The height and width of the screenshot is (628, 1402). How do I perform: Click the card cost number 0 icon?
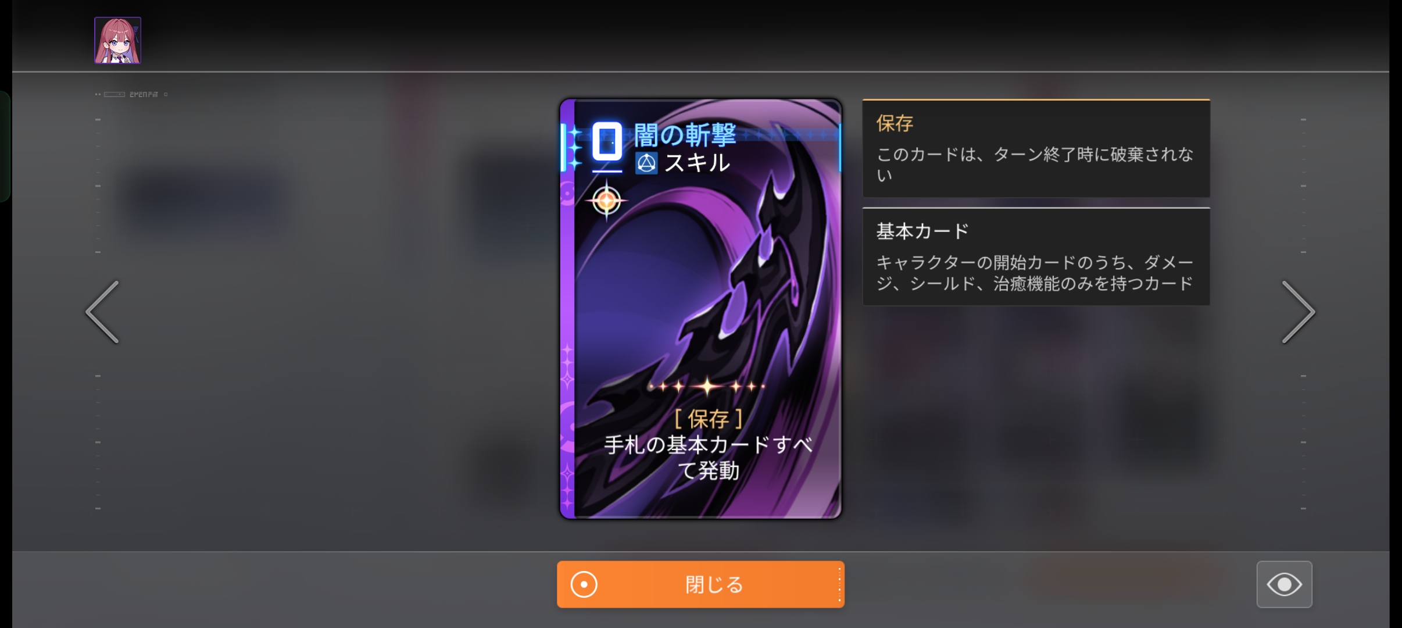click(607, 141)
